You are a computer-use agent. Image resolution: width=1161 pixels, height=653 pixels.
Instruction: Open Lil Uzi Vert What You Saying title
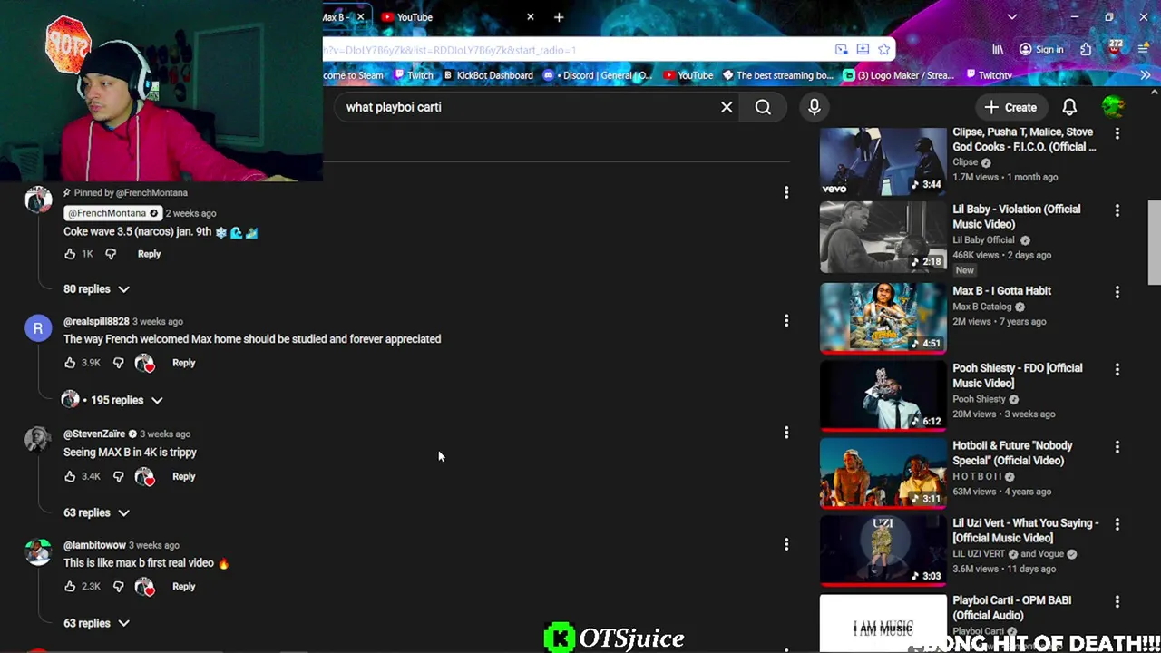click(1025, 531)
